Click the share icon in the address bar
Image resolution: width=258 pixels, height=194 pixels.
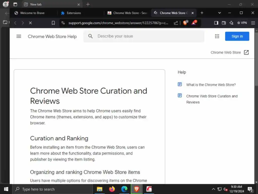pos(176,23)
